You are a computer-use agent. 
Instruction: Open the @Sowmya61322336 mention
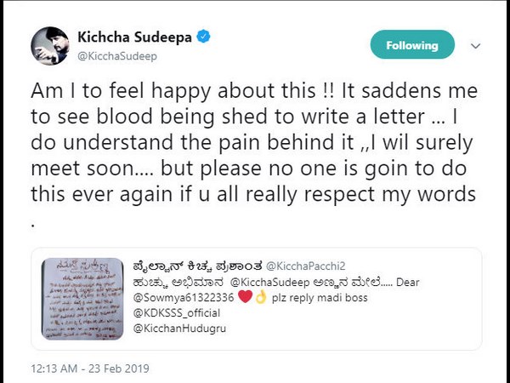tap(185, 295)
